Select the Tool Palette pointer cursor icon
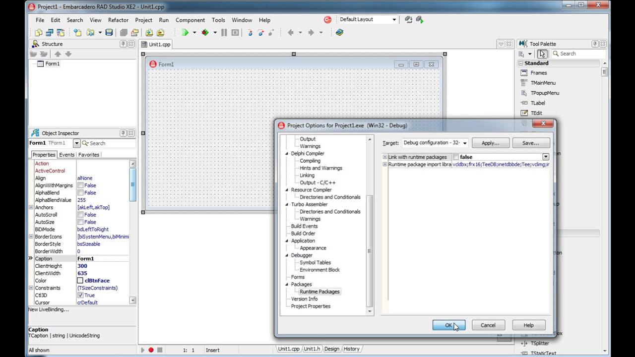635x357 pixels. pyautogui.click(x=542, y=54)
